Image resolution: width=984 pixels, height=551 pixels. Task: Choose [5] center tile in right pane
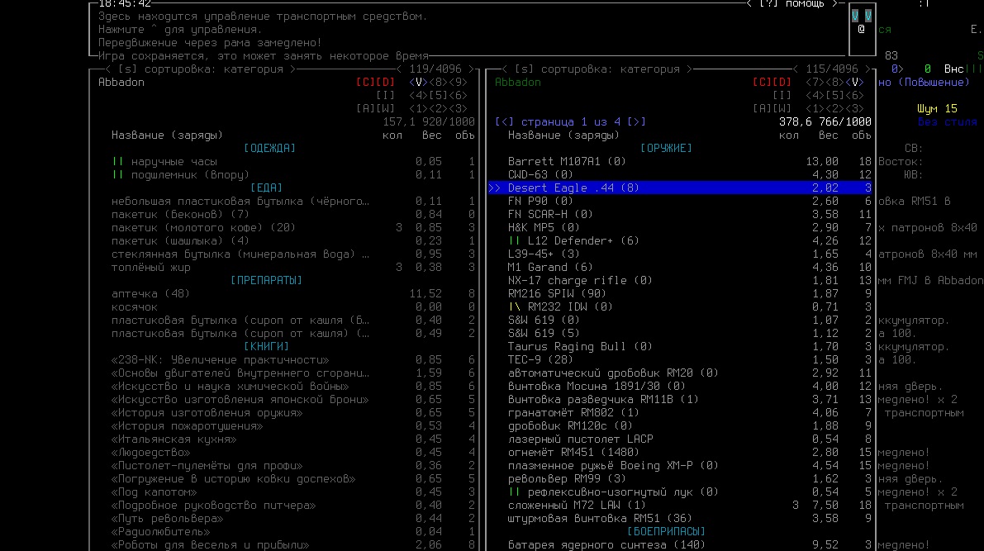834,95
